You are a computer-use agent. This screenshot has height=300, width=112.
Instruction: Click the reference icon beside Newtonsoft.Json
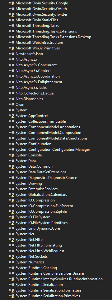[x=12, y=54]
